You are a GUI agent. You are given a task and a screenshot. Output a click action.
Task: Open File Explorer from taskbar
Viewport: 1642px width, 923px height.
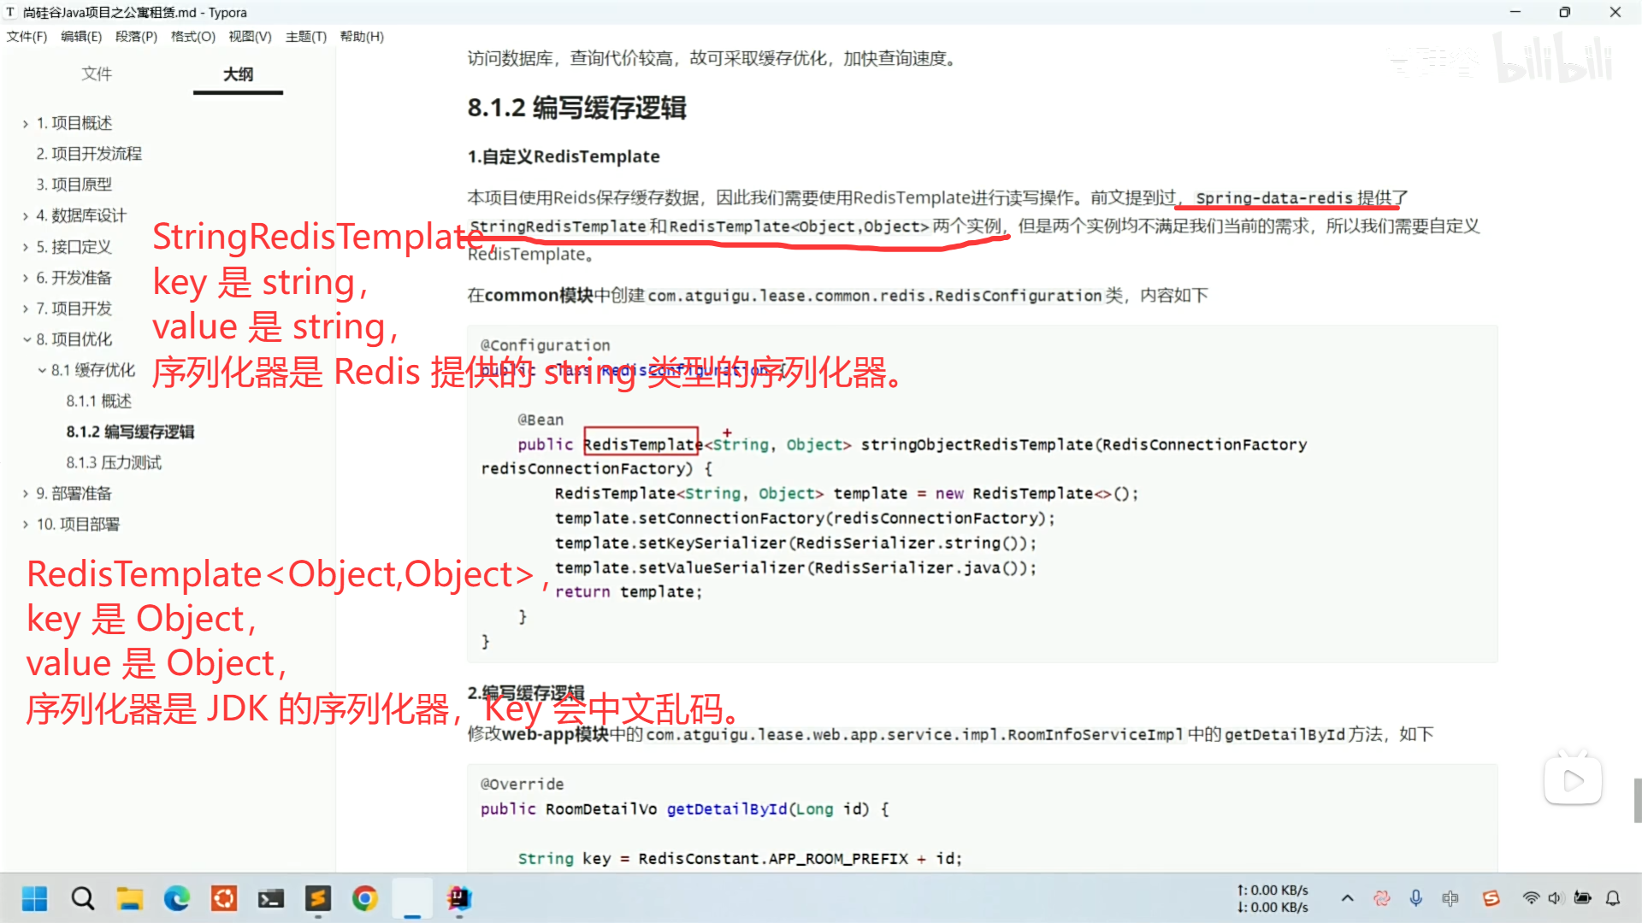[130, 898]
